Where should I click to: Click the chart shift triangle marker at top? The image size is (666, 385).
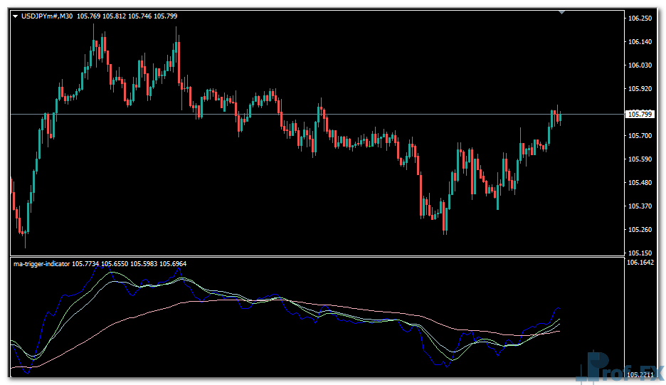[562, 13]
